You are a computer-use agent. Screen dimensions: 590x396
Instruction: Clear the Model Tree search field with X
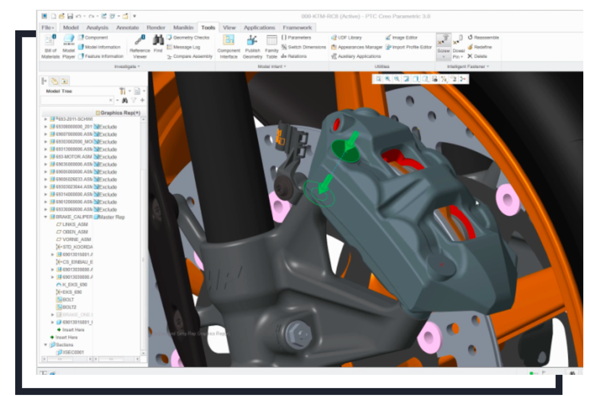point(111,100)
